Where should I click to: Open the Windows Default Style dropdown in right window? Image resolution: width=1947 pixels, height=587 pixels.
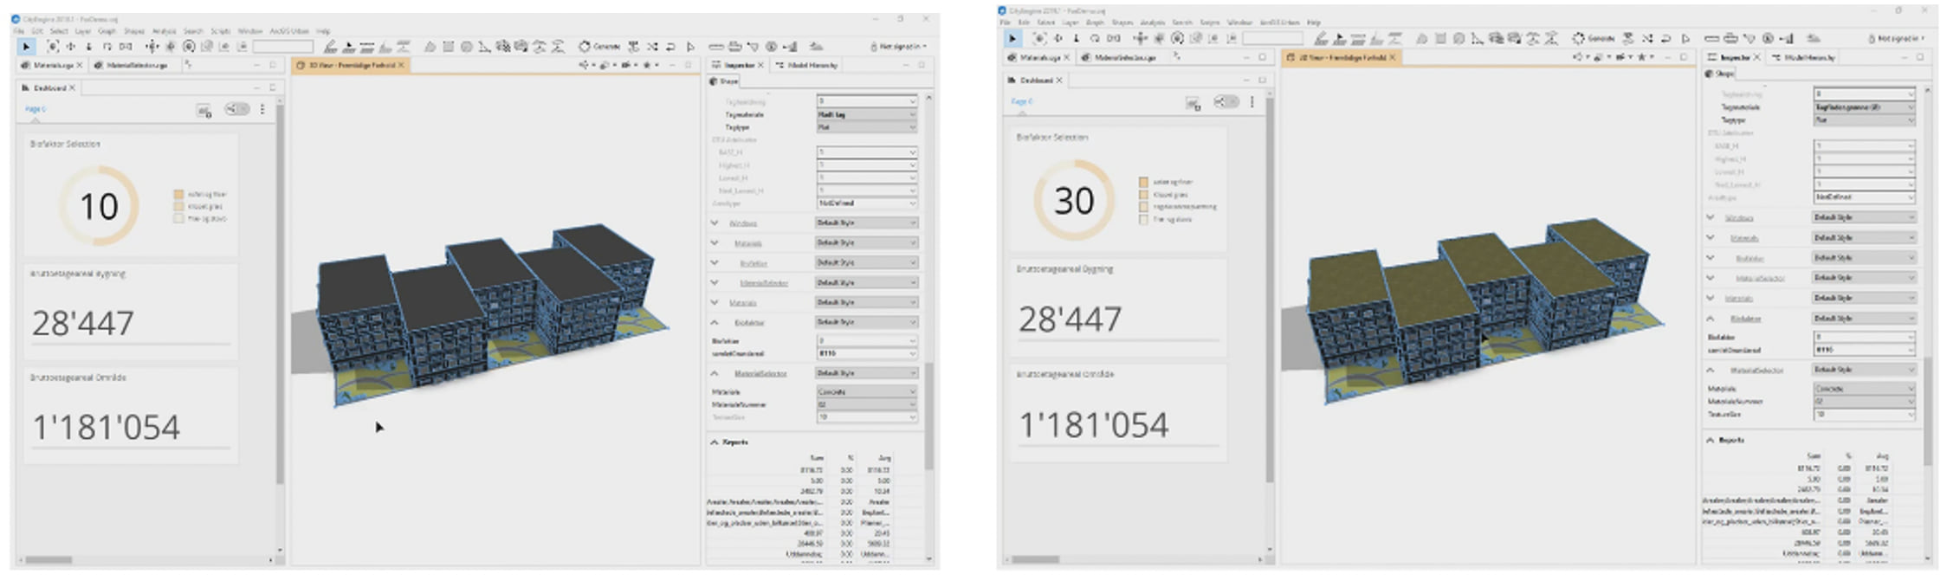click(x=1864, y=217)
